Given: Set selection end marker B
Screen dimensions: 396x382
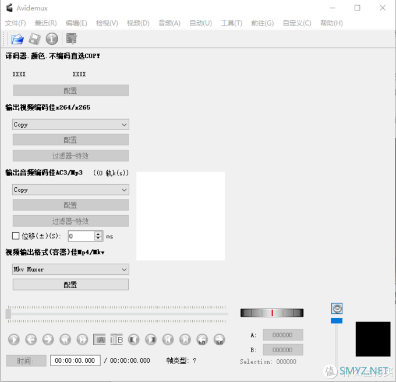Looking at the screenshot, I should coord(116,339).
